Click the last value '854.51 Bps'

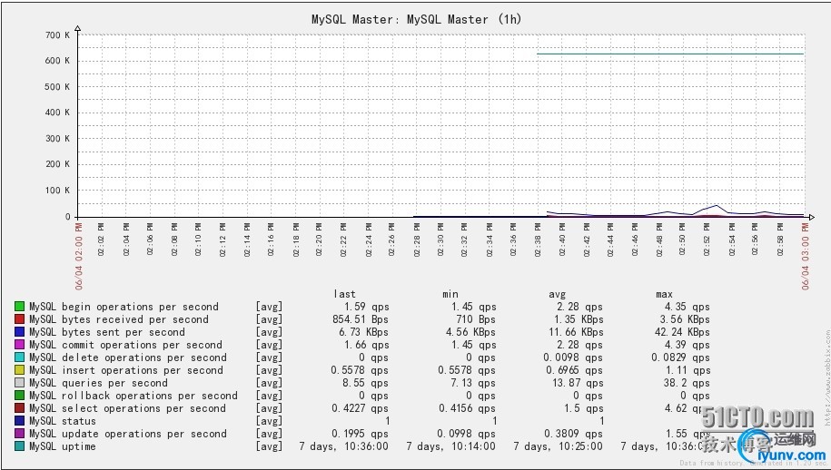361,319
